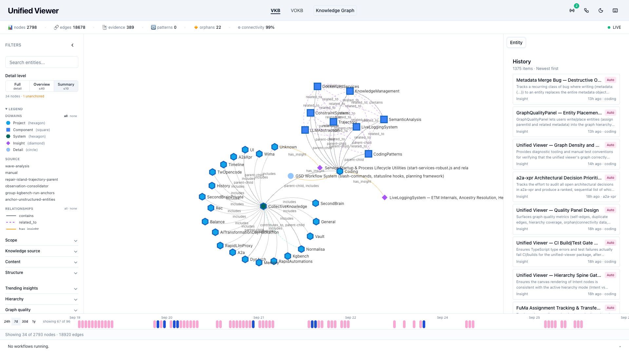Click the GSD Workflow System circle node
The image size is (629, 353).
click(291, 176)
